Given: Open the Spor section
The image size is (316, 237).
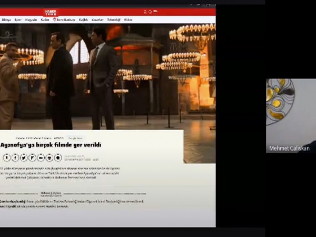Looking at the screenshot, I should click(x=18, y=20).
